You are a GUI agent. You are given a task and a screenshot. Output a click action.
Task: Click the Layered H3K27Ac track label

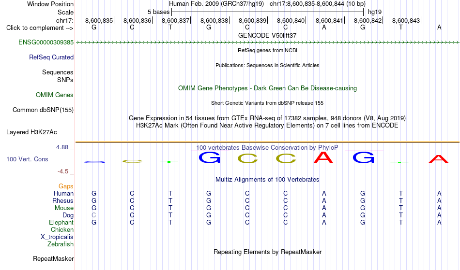(31, 132)
